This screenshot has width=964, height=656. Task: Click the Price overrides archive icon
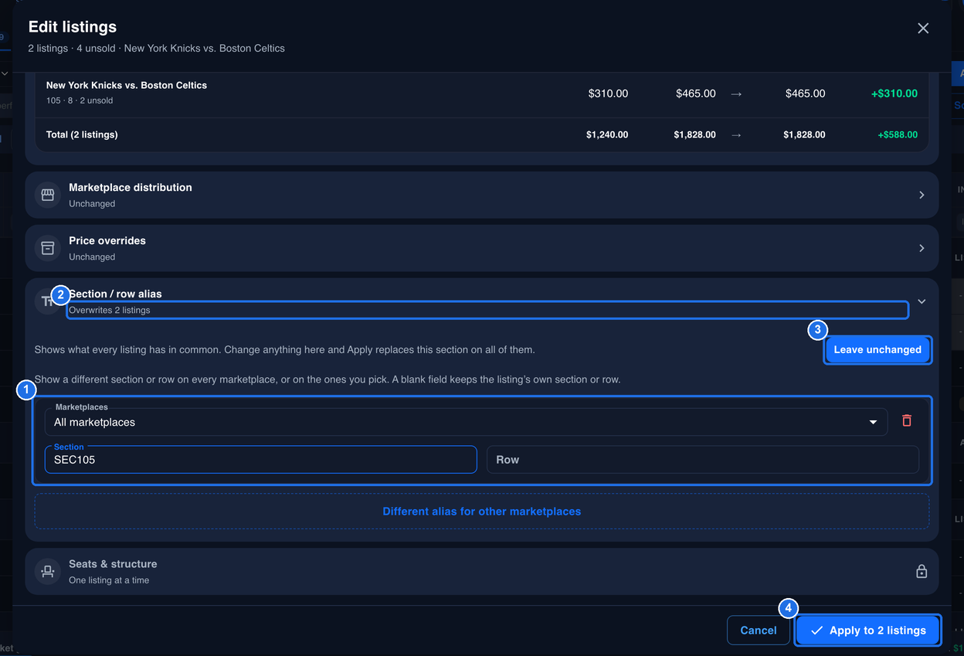(x=48, y=248)
